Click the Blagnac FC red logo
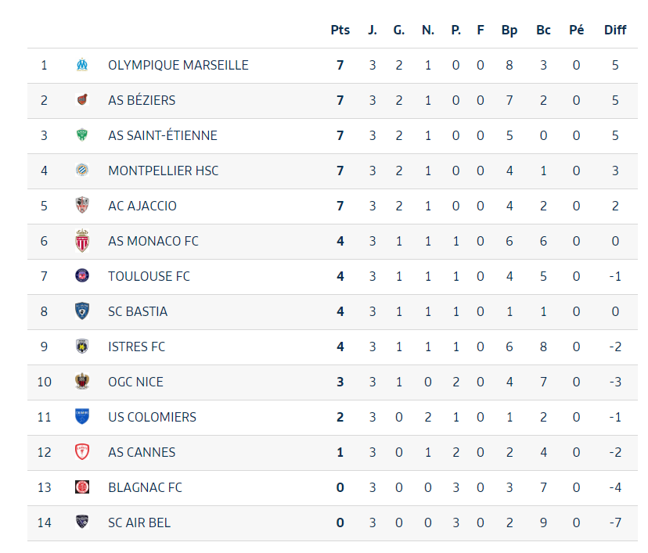 [82, 487]
